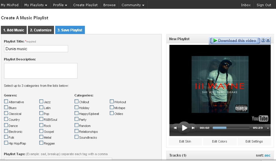This screenshot has height=161, width=276.
Task: Close the Download this video bar
Action: coord(268,40)
